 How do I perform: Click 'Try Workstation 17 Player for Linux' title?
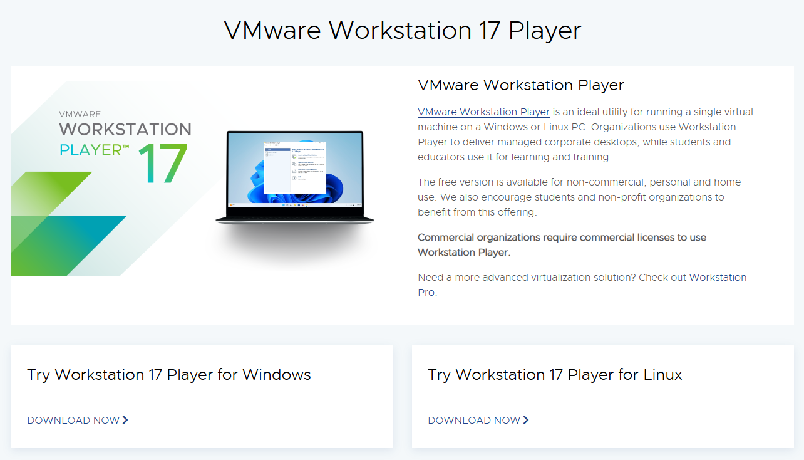(555, 375)
